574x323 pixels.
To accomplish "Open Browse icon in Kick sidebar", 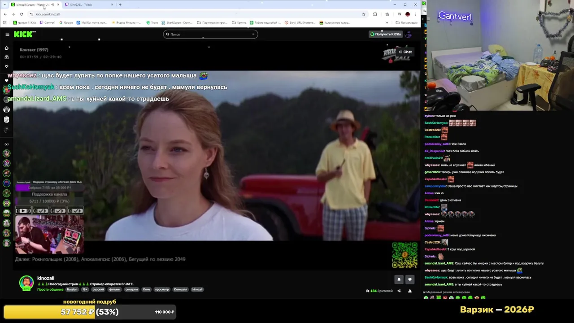I will [6, 57].
